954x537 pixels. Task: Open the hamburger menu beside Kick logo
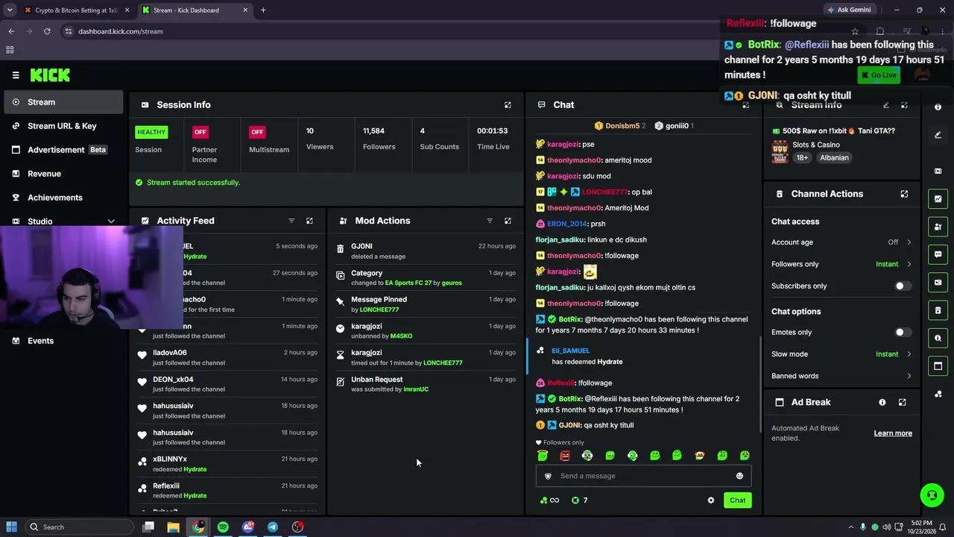[16, 75]
